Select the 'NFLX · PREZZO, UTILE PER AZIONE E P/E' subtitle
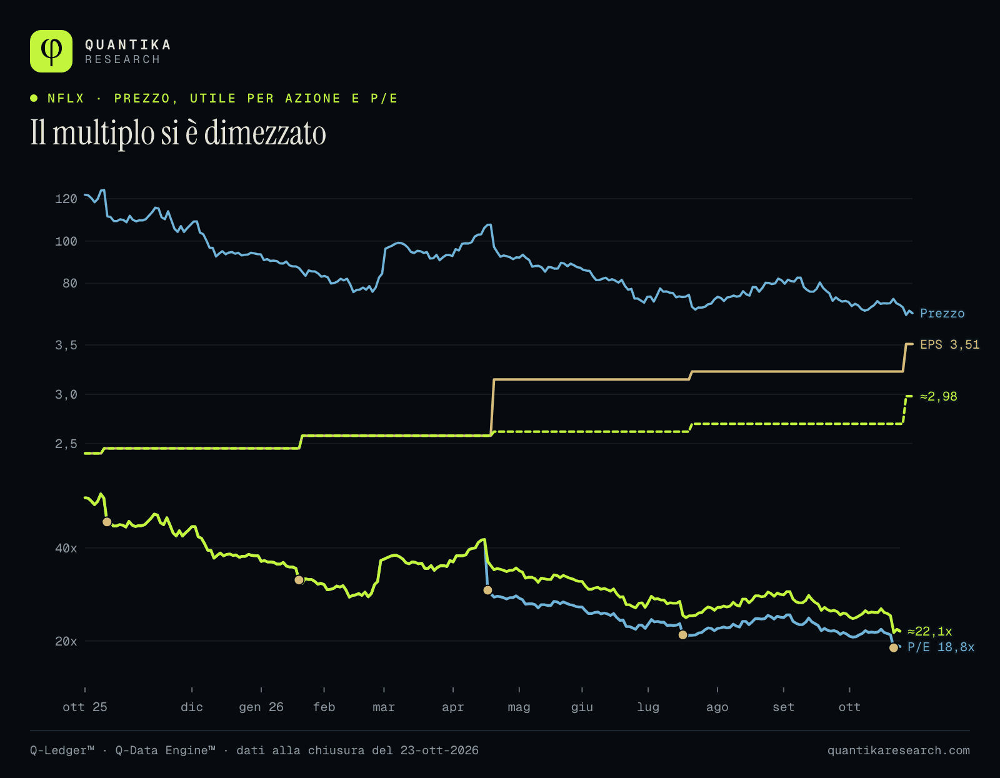The height and width of the screenshot is (778, 1000). click(x=222, y=98)
